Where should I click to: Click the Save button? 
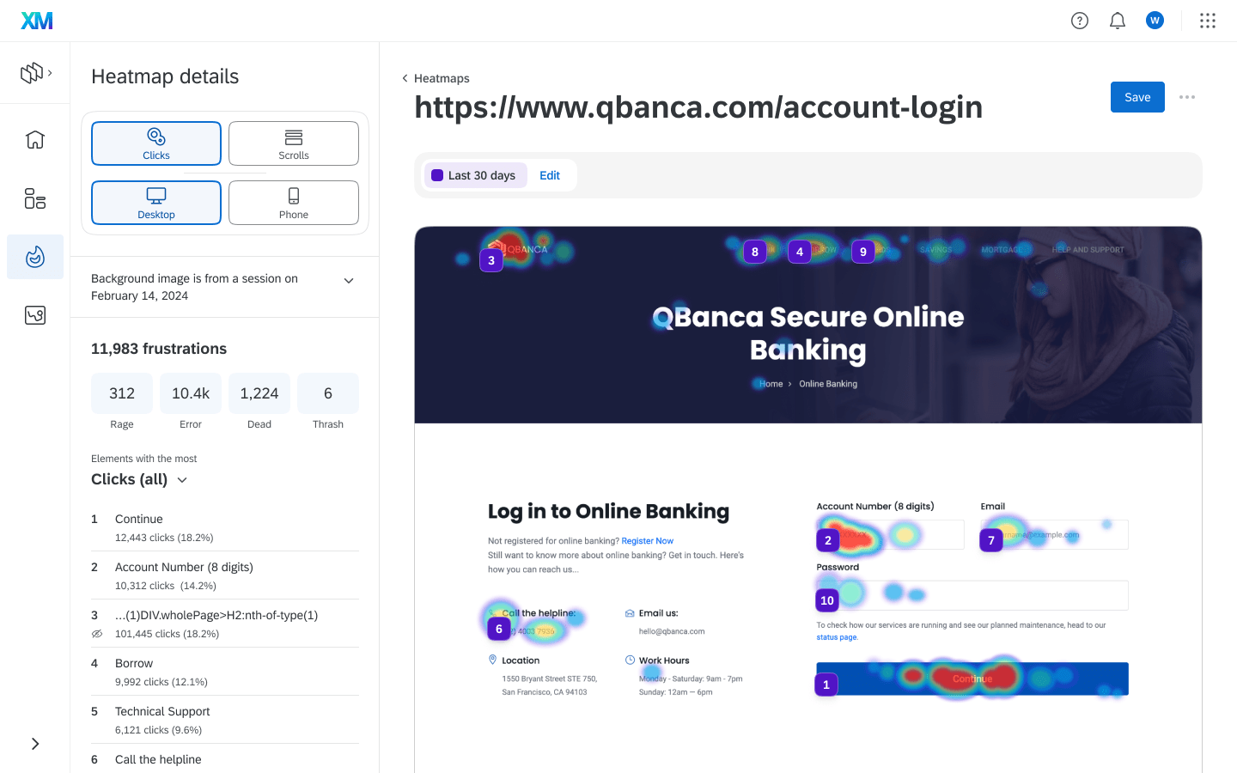[1137, 97]
